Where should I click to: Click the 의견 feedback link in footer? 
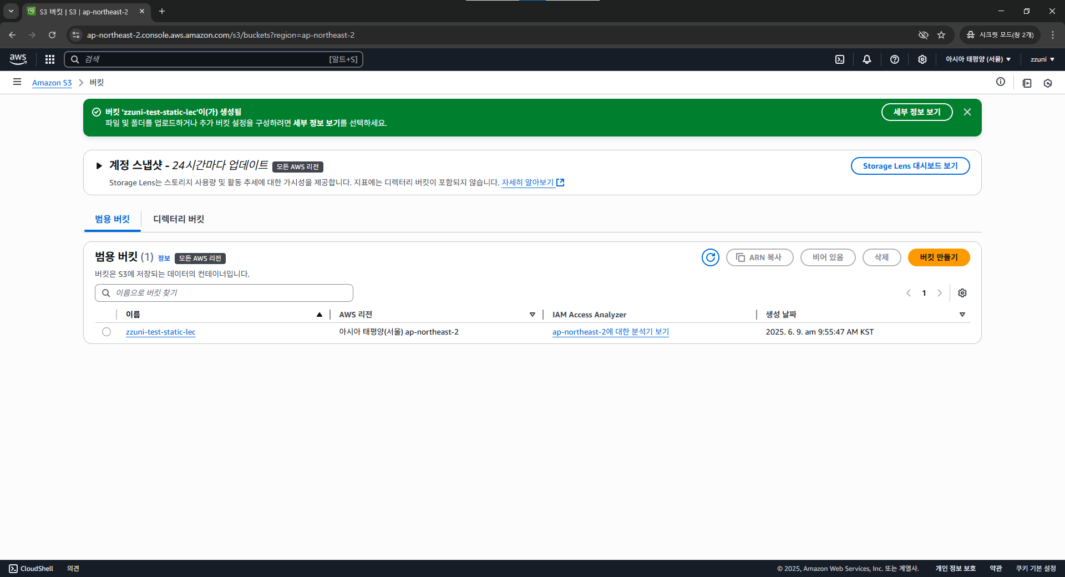(73, 569)
